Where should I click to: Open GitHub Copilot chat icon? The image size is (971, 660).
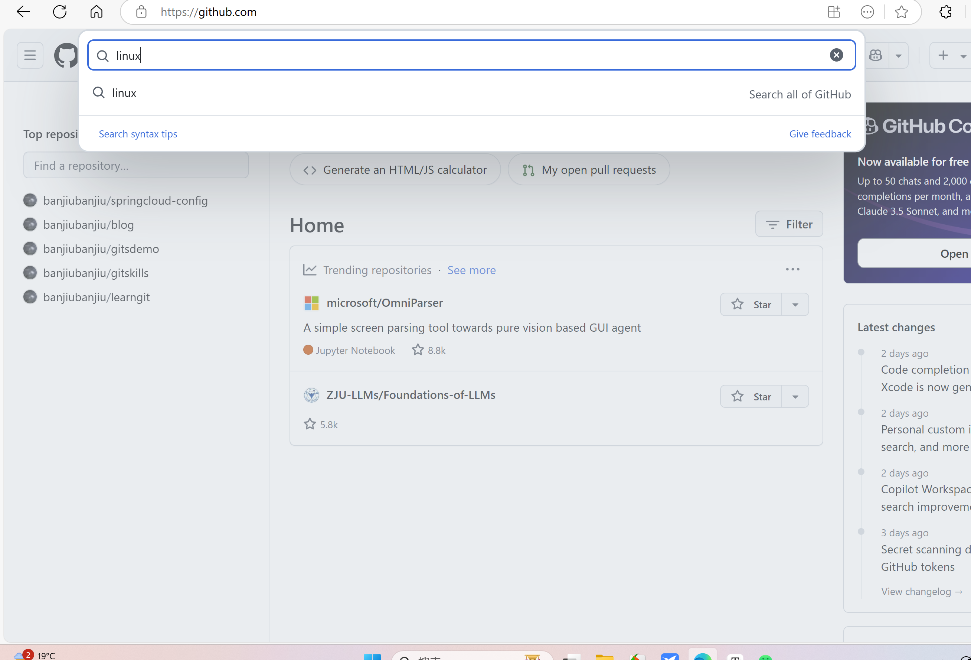876,55
